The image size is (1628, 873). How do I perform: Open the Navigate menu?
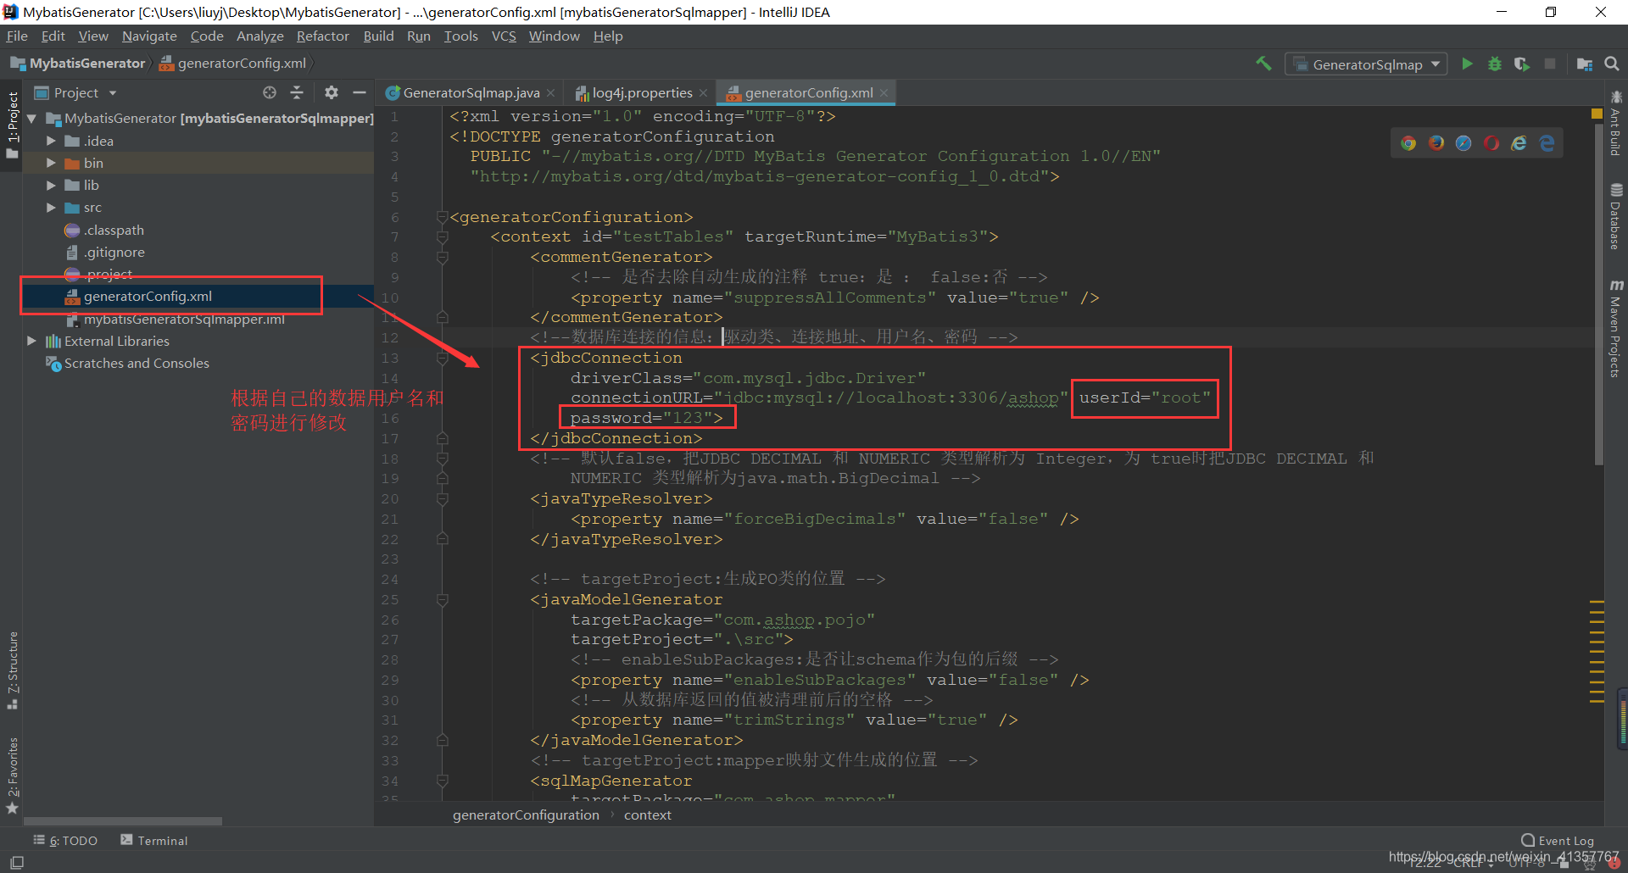point(149,36)
